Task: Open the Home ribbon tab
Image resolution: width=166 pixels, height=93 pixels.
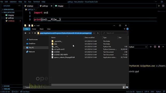Action: [x=34, y=29]
